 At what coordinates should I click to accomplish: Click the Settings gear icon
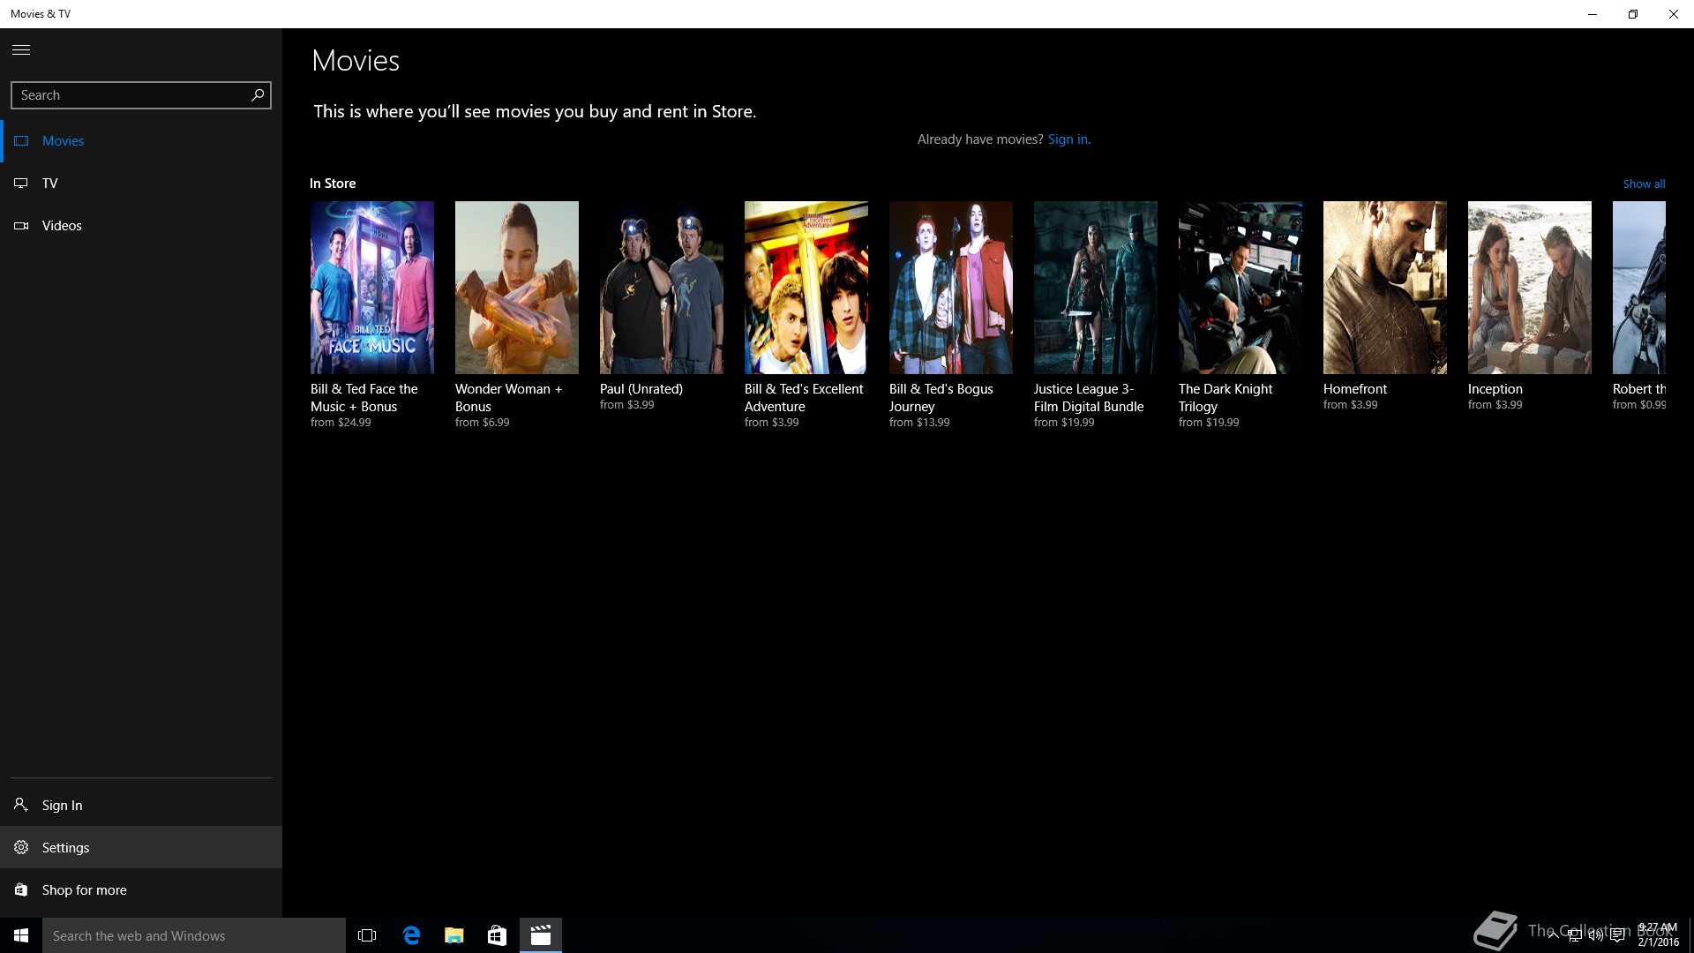(21, 847)
